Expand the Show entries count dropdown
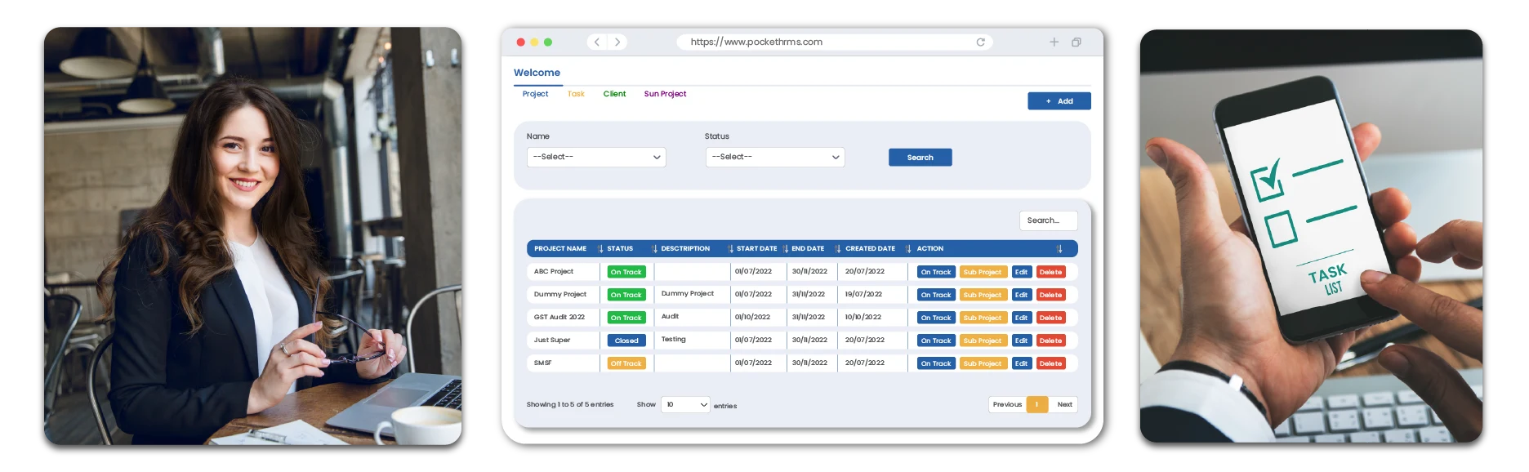This screenshot has width=1529, height=472. pyautogui.click(x=685, y=404)
